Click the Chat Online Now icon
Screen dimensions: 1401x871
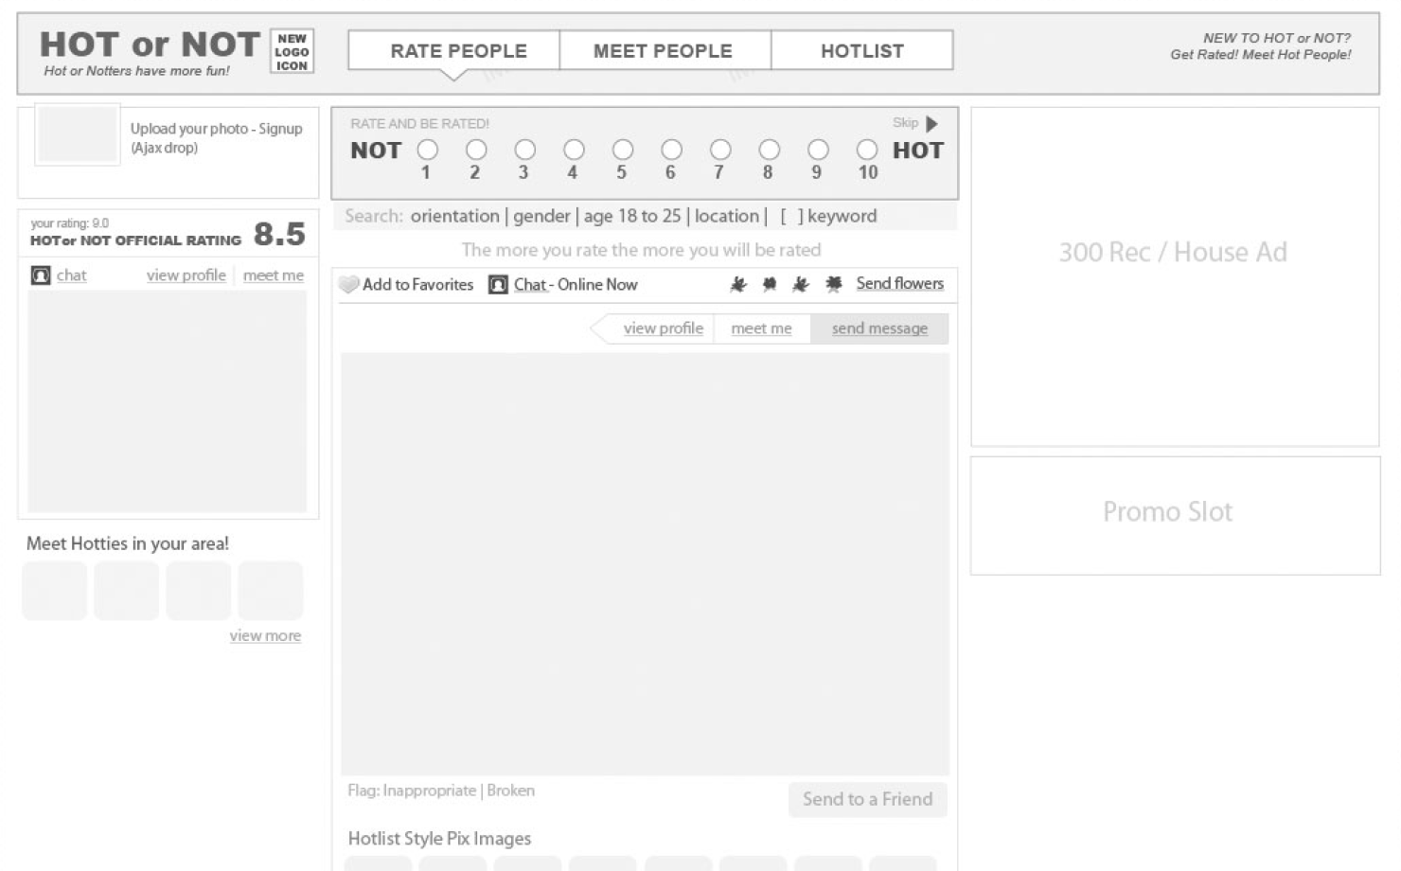point(498,284)
